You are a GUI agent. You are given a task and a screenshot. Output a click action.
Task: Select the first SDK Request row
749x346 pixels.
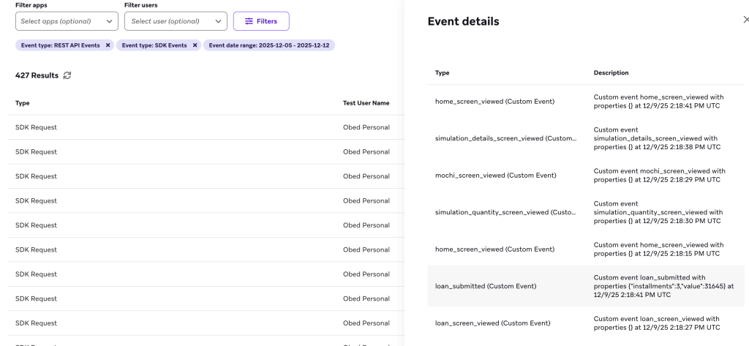[37, 127]
